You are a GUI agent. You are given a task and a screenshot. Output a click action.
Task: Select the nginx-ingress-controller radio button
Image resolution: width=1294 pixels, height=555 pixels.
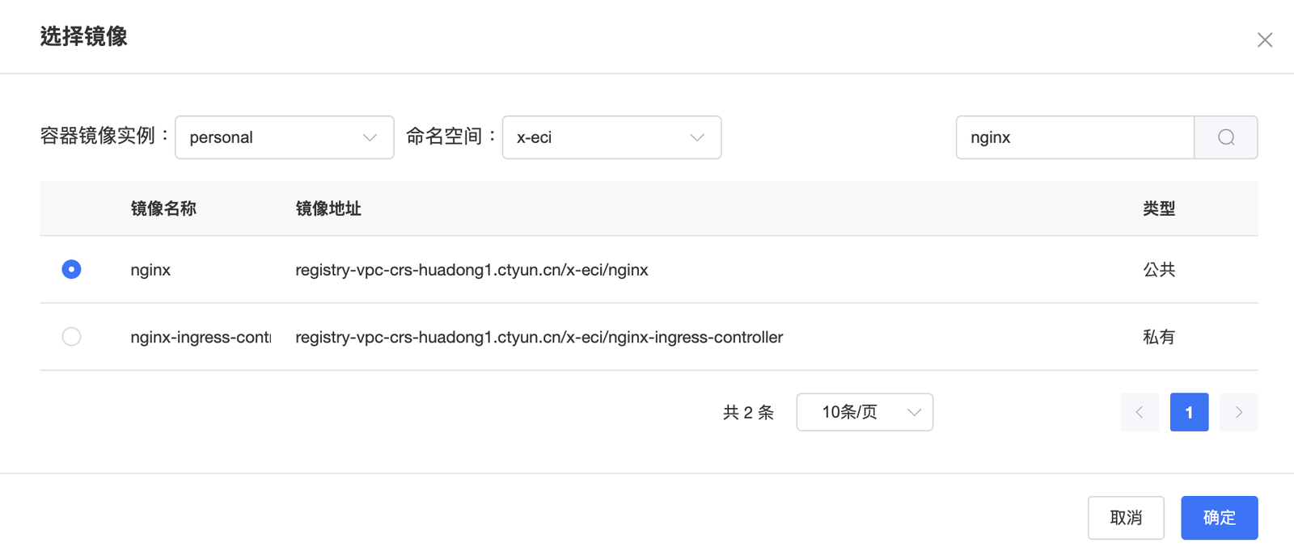[71, 336]
